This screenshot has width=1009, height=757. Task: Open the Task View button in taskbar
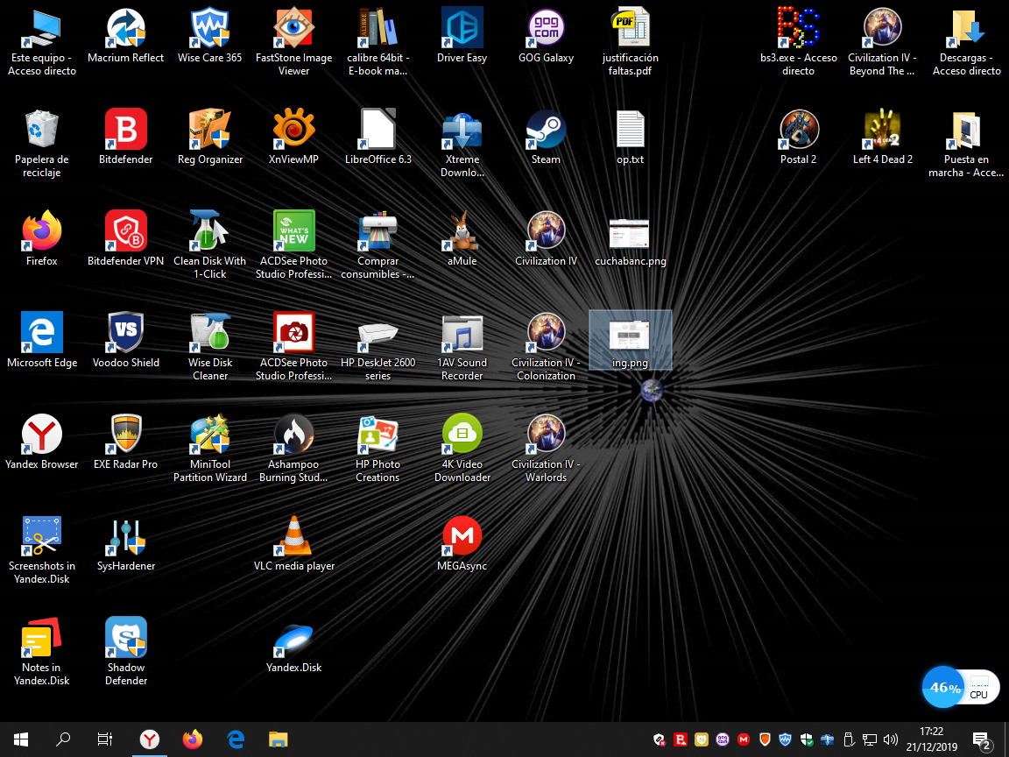(x=105, y=739)
